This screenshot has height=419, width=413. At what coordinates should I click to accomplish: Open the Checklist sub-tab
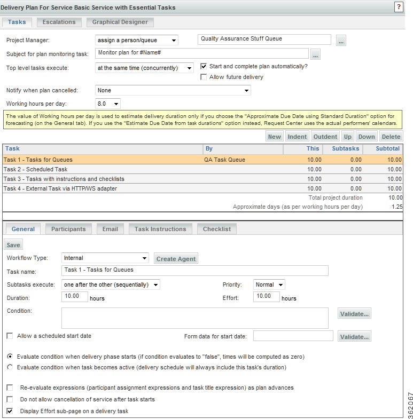click(217, 229)
